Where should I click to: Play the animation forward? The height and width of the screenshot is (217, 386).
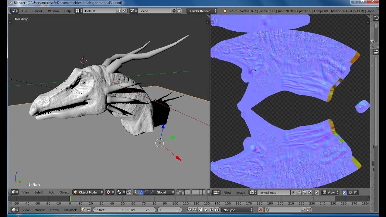[x=206, y=210]
